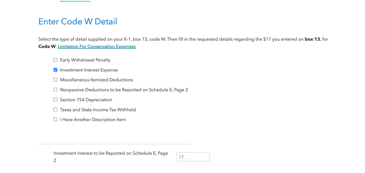Check the Taxes and State Income Tax Withheld box
The height and width of the screenshot is (173, 365).
click(56, 110)
